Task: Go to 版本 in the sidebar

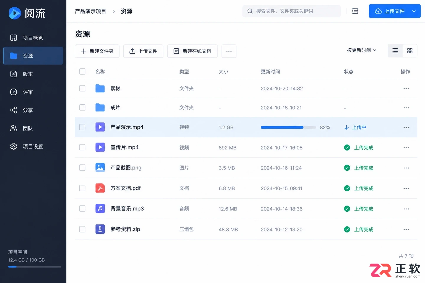Action: point(33,74)
